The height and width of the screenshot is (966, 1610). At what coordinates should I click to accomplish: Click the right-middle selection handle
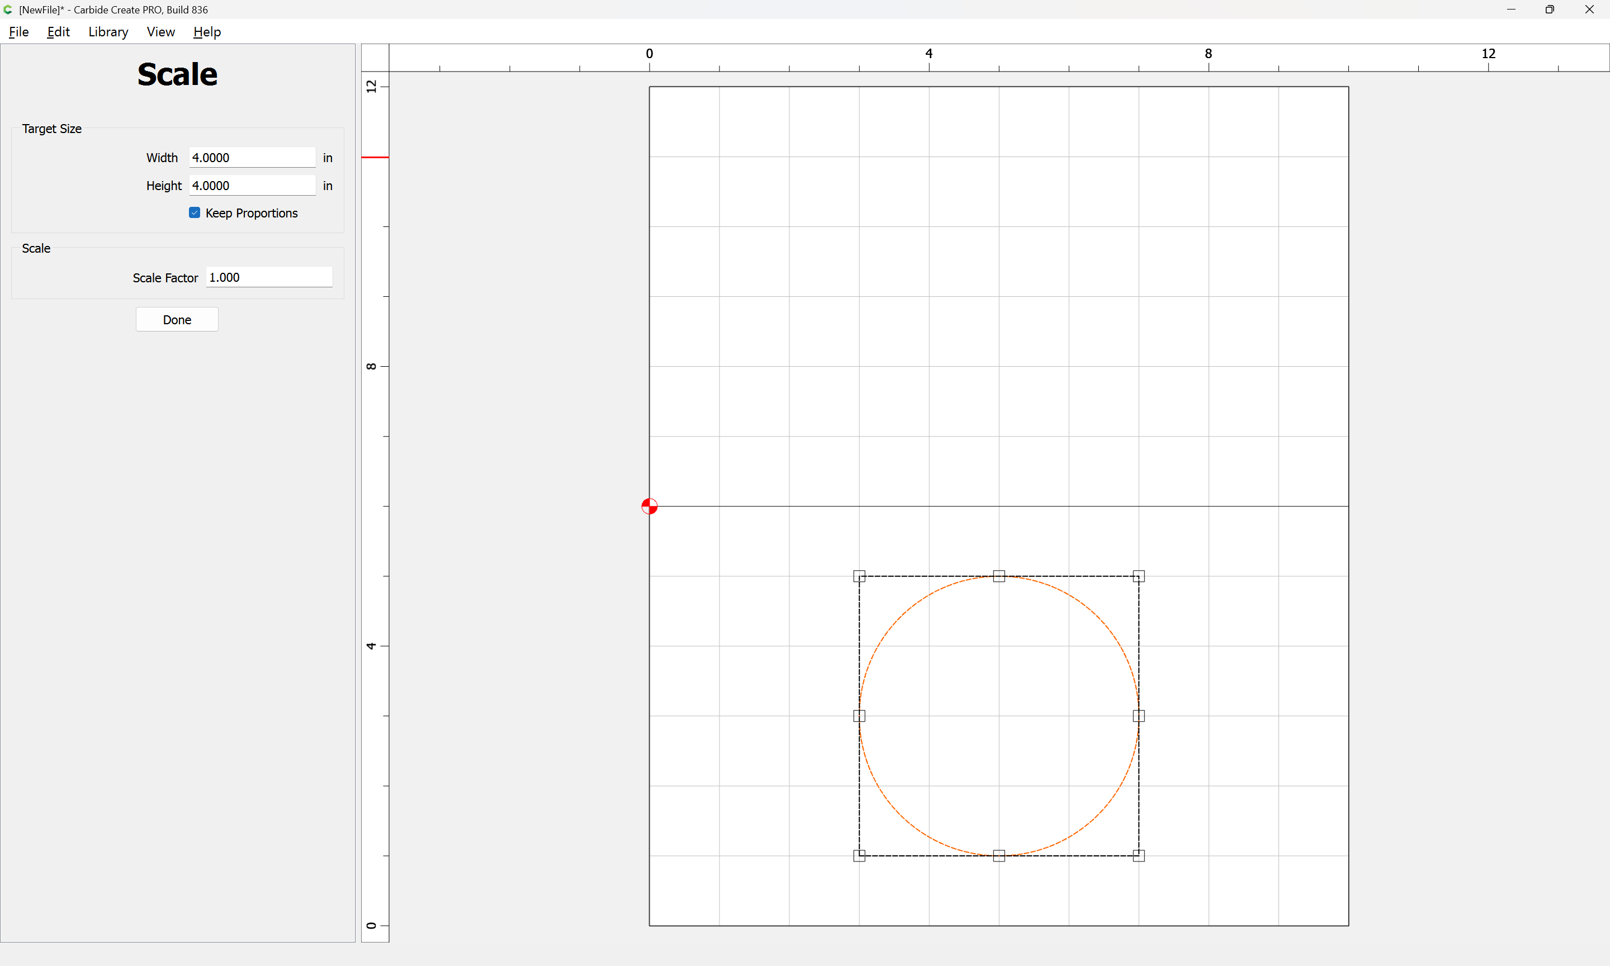click(1138, 716)
